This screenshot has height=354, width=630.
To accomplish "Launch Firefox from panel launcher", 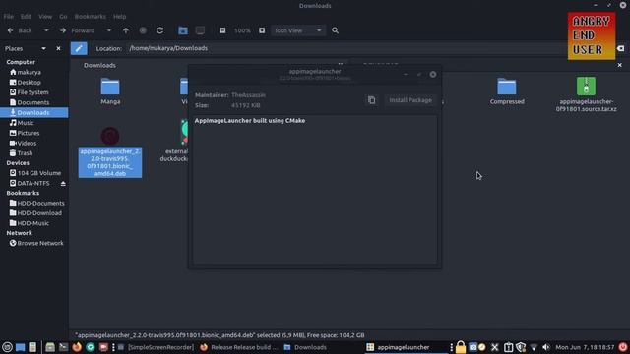I will point(77,347).
